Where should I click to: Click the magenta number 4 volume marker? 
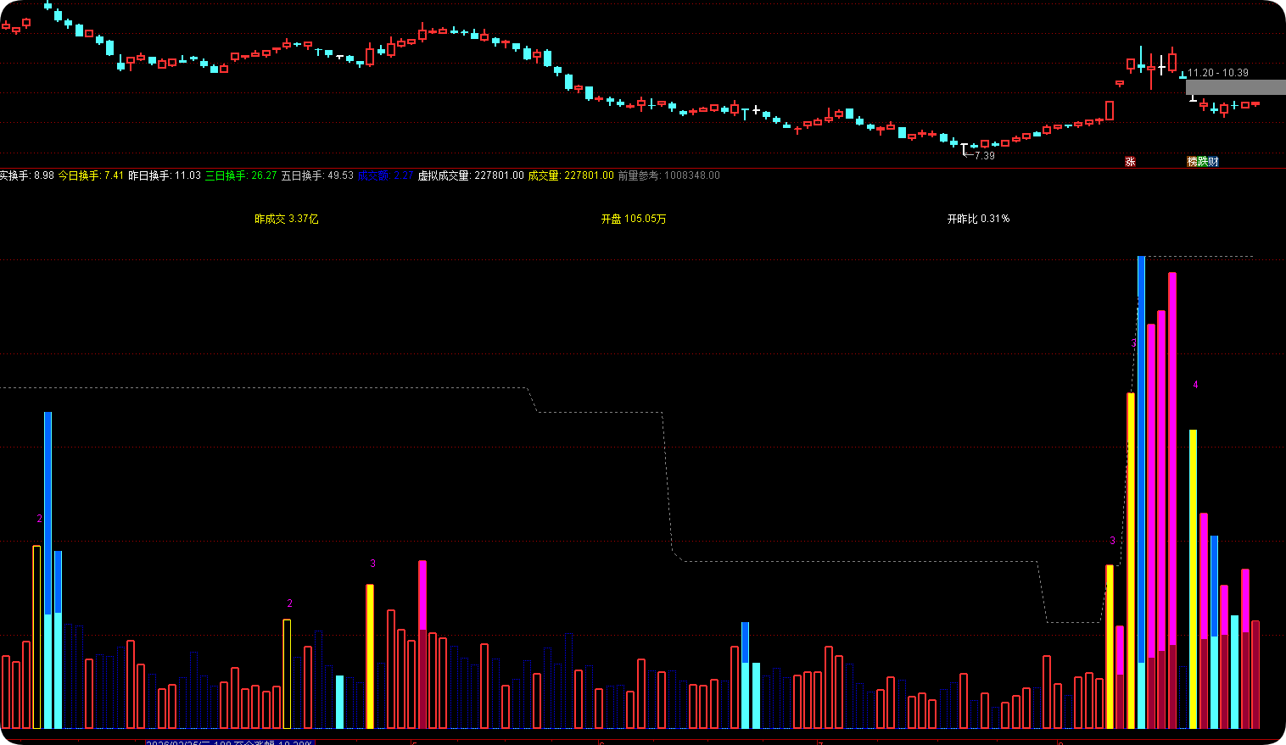coord(1195,385)
